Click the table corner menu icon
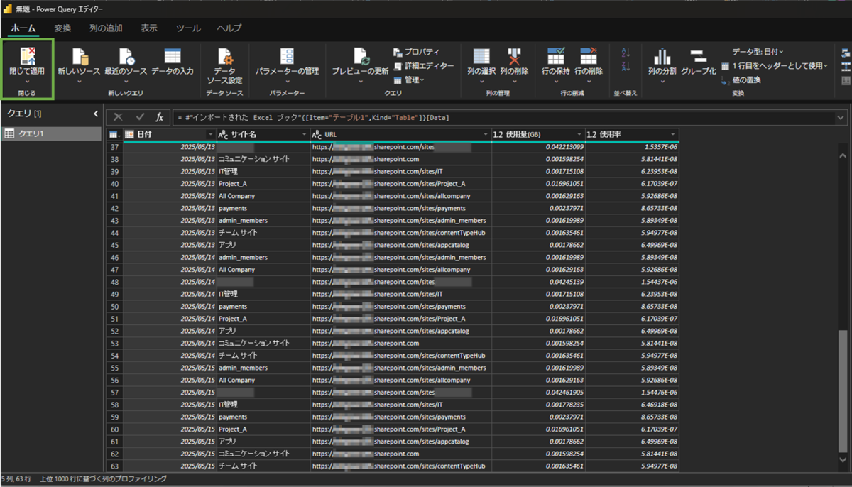Screen dimensions: 852x487 coord(114,134)
